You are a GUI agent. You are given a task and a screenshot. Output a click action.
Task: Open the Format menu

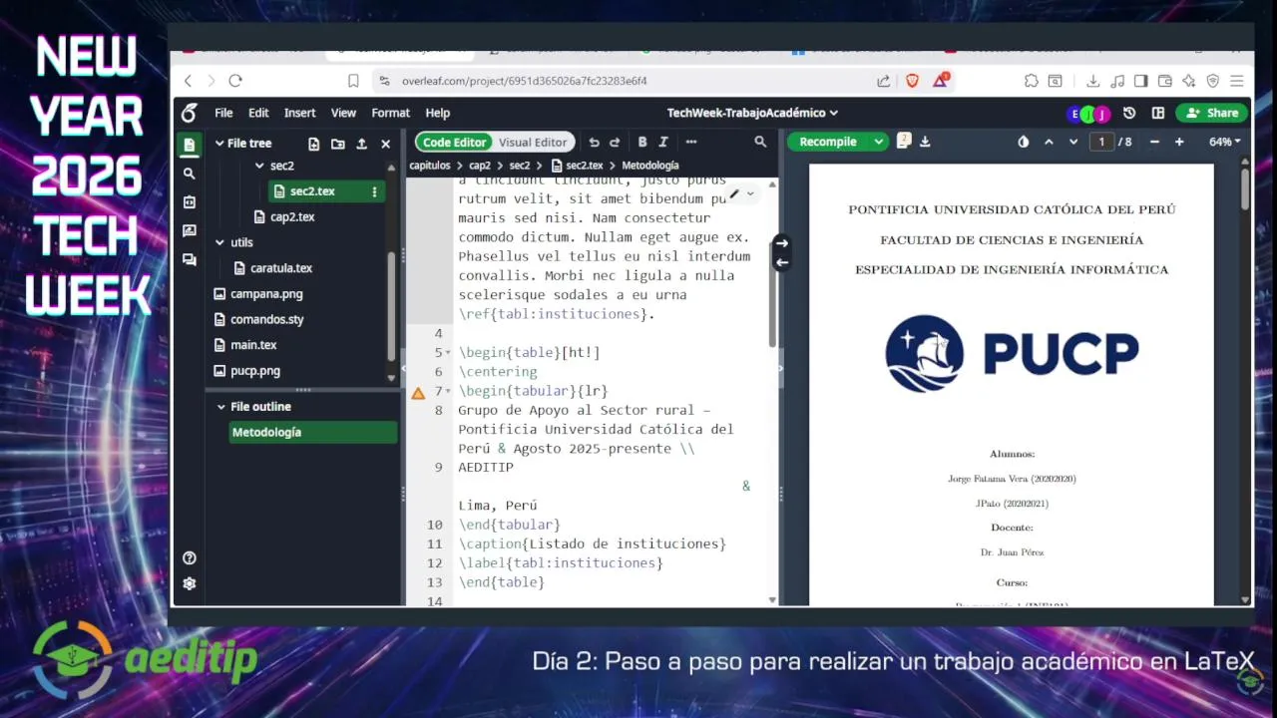pos(390,113)
